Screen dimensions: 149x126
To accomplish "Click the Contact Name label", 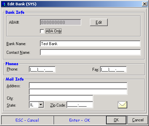I will pyautogui.click(x=18, y=52).
